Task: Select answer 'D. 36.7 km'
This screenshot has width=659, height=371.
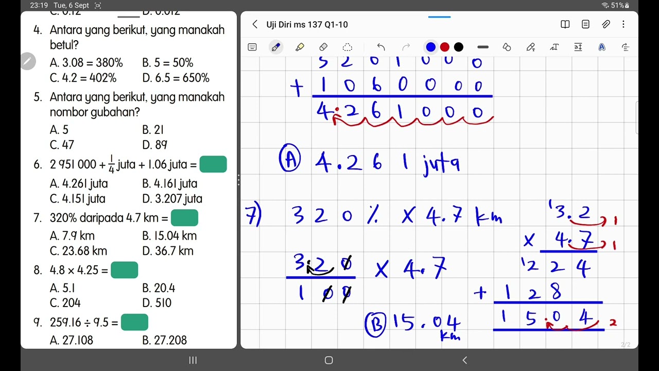Action: [x=168, y=251]
